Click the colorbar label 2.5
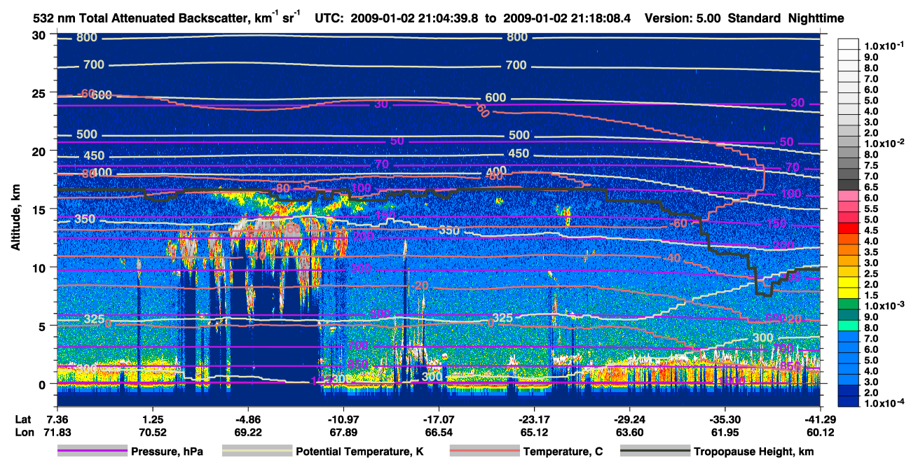This screenshot has width=911, height=467. [x=870, y=273]
